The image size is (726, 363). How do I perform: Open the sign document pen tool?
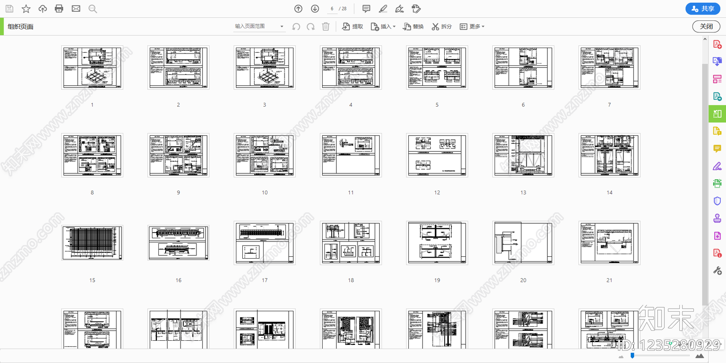399,9
